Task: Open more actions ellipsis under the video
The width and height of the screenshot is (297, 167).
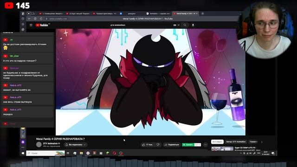Action: tap(206, 145)
